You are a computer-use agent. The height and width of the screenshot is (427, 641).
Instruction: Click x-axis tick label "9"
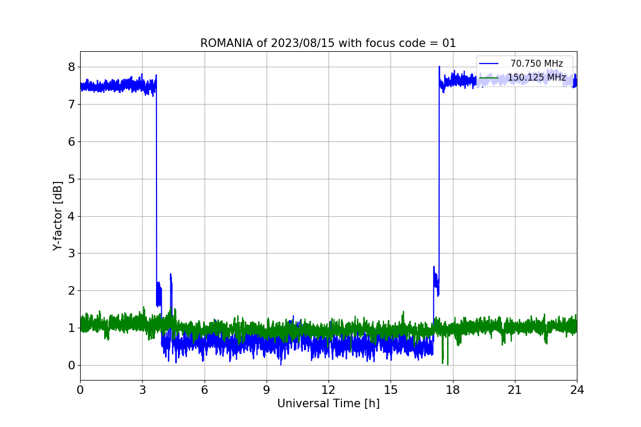click(x=267, y=390)
